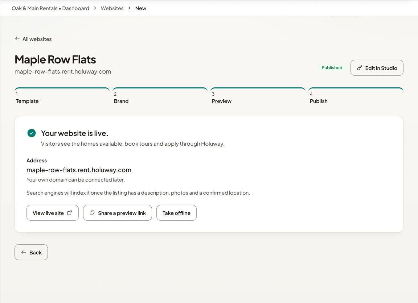This screenshot has height=303, width=418.
Task: Click the 'Your website is live.' heading
Action: [x=75, y=133]
